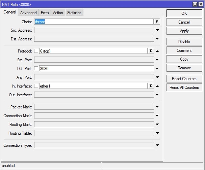
Task: Open the In. Interface dropdown list
Action: tap(151, 86)
